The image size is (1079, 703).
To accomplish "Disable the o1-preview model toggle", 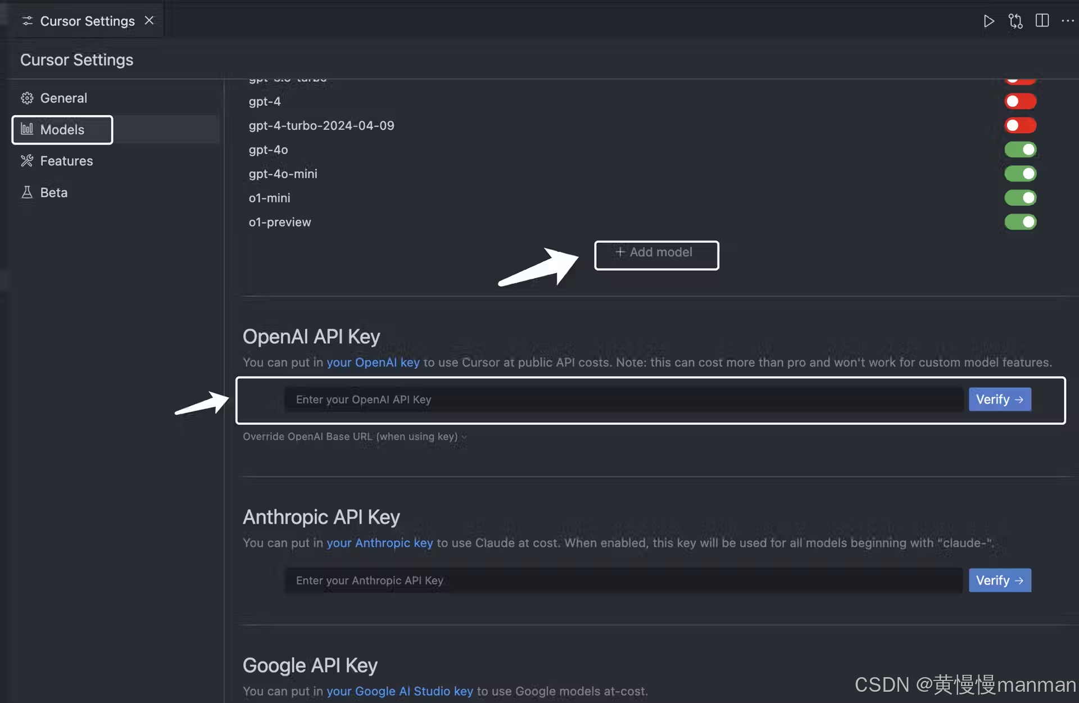I will coord(1020,222).
